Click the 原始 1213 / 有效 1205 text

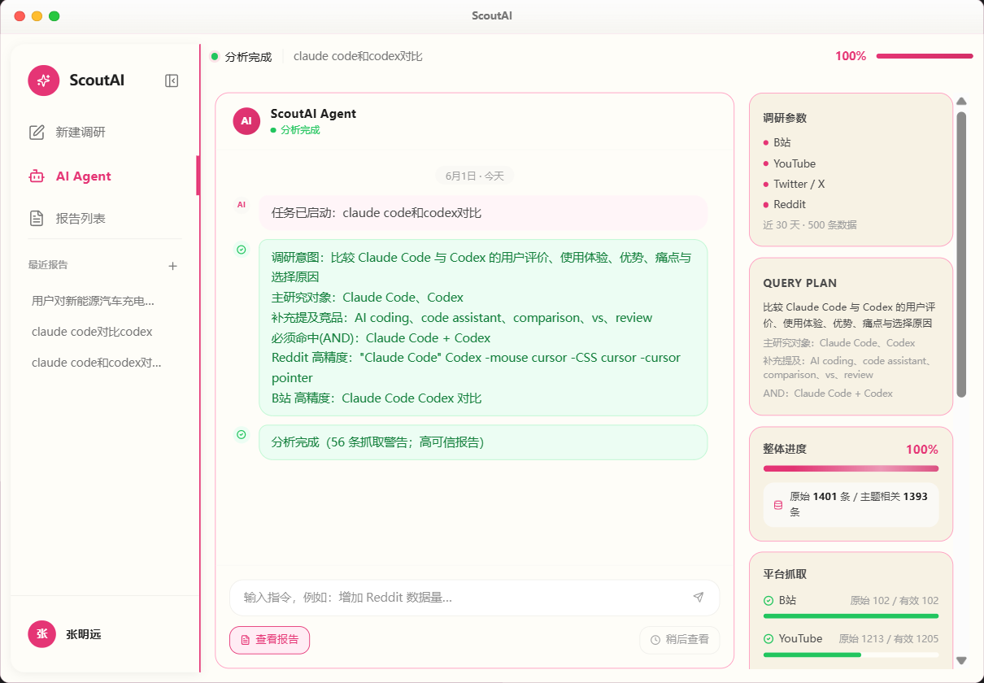[x=889, y=639]
